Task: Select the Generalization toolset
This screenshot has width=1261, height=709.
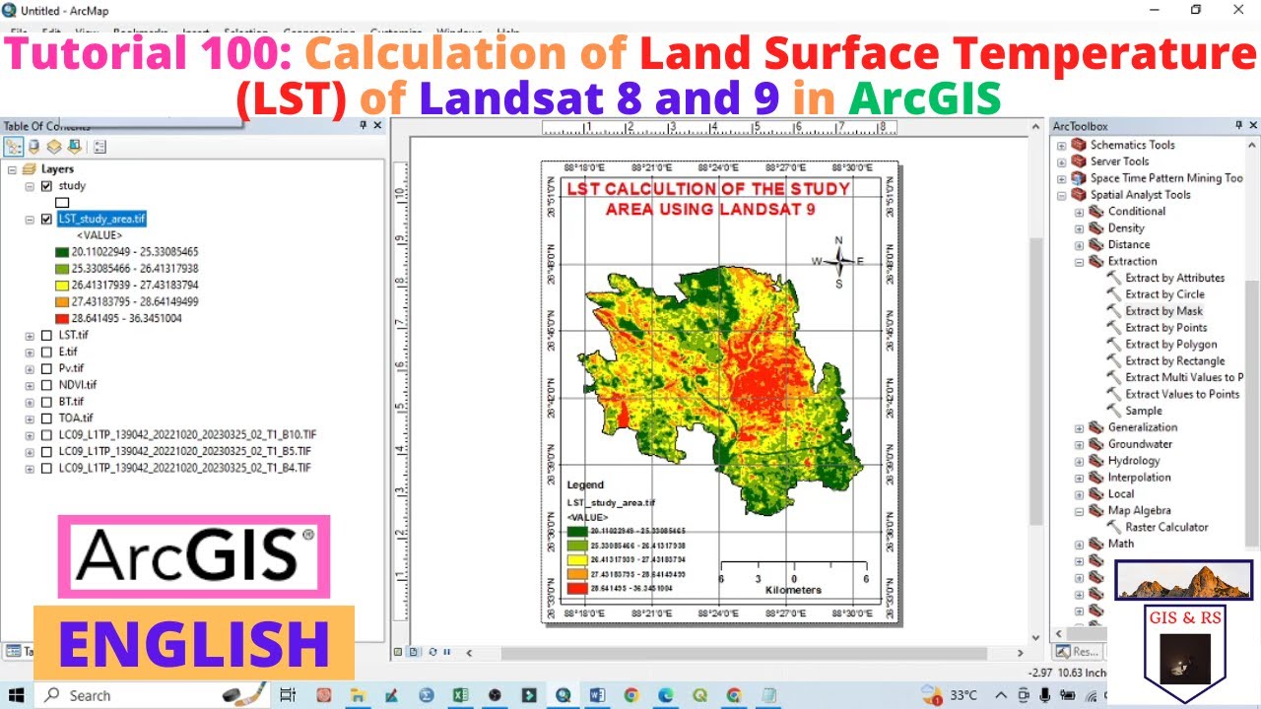Action: (x=1142, y=427)
